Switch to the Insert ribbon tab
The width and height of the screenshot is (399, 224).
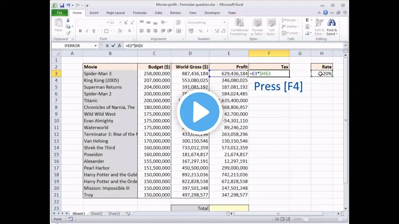coord(94,13)
